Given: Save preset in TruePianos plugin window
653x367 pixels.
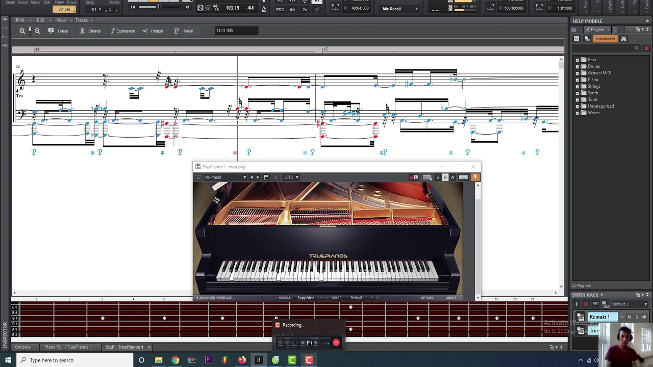Looking at the screenshot, I should point(266,177).
